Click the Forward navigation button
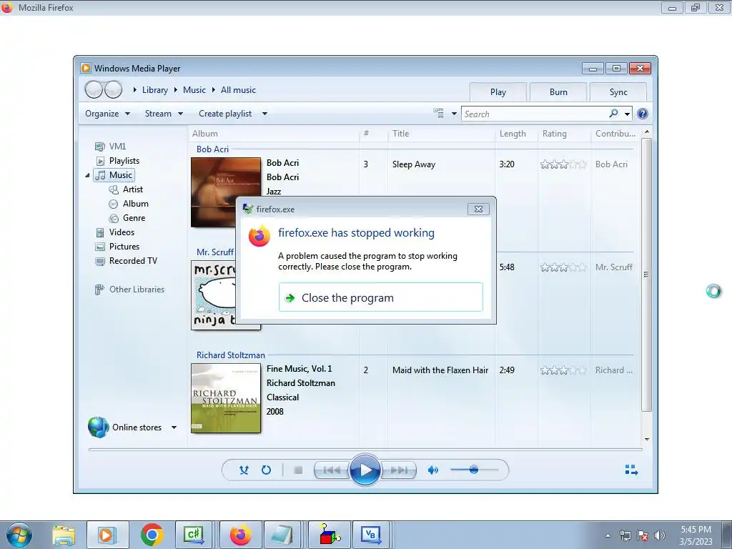Screen dimensions: 732x549 tap(113, 89)
